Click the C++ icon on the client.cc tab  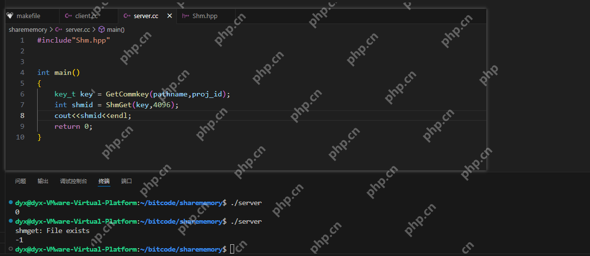[68, 16]
